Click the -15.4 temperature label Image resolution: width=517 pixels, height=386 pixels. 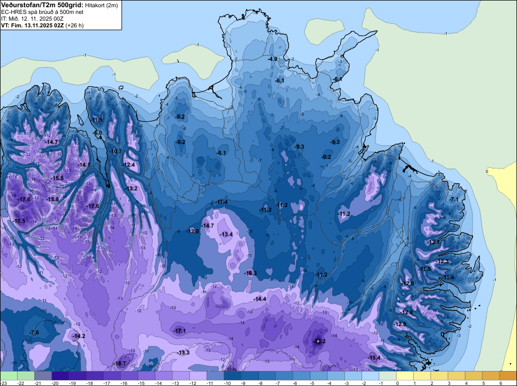tap(374, 358)
